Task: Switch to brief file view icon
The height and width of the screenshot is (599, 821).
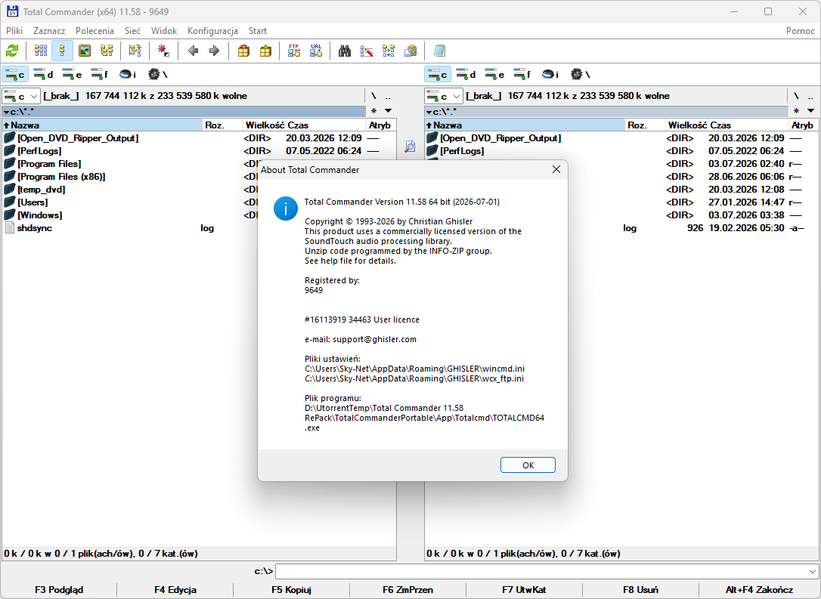Action: (x=41, y=51)
